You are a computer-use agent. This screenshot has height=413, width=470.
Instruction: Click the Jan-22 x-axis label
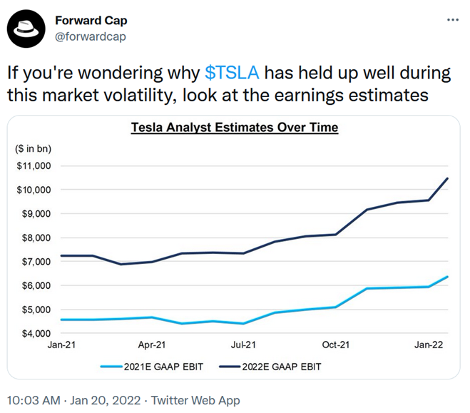pyautogui.click(x=427, y=345)
